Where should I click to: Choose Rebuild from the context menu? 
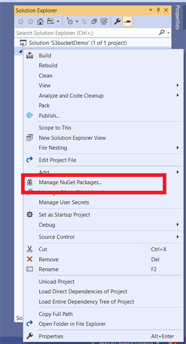(x=48, y=65)
